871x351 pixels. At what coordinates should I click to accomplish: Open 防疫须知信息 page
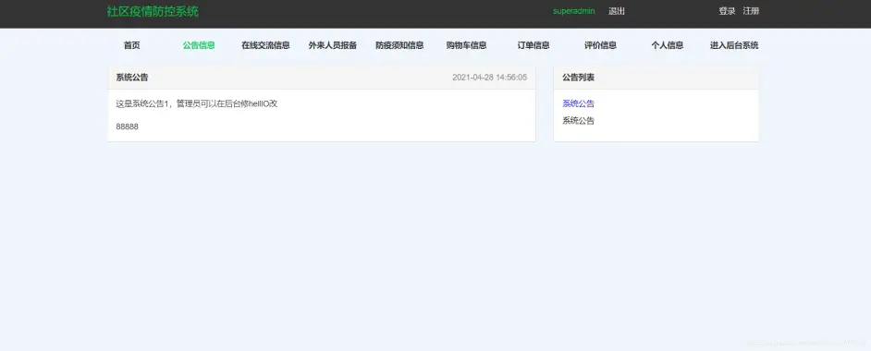(x=399, y=45)
